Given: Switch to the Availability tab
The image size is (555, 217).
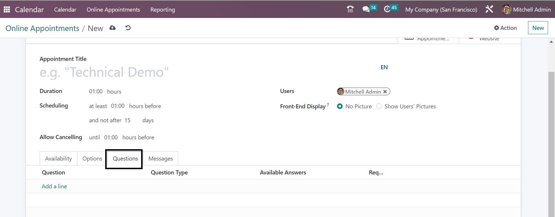Looking at the screenshot, I should click(59, 158).
